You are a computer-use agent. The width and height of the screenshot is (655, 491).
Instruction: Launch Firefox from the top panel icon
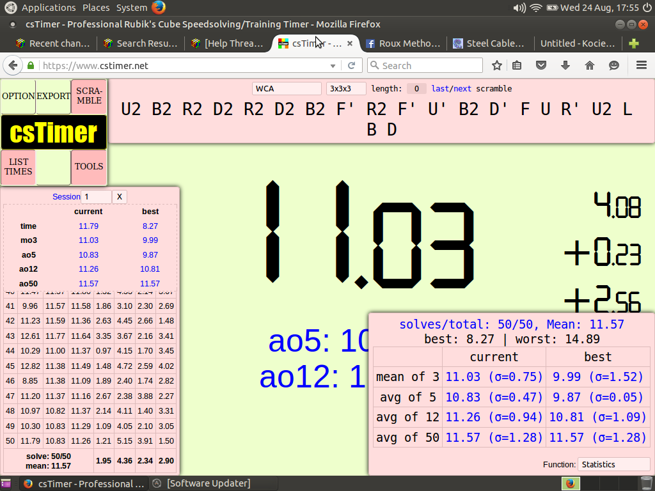pos(159,8)
